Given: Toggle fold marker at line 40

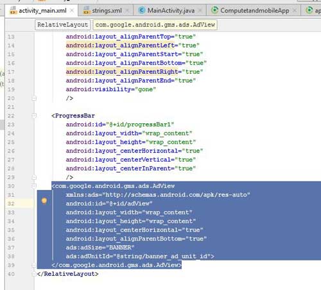Looking at the screenshot, I should click(34, 274).
